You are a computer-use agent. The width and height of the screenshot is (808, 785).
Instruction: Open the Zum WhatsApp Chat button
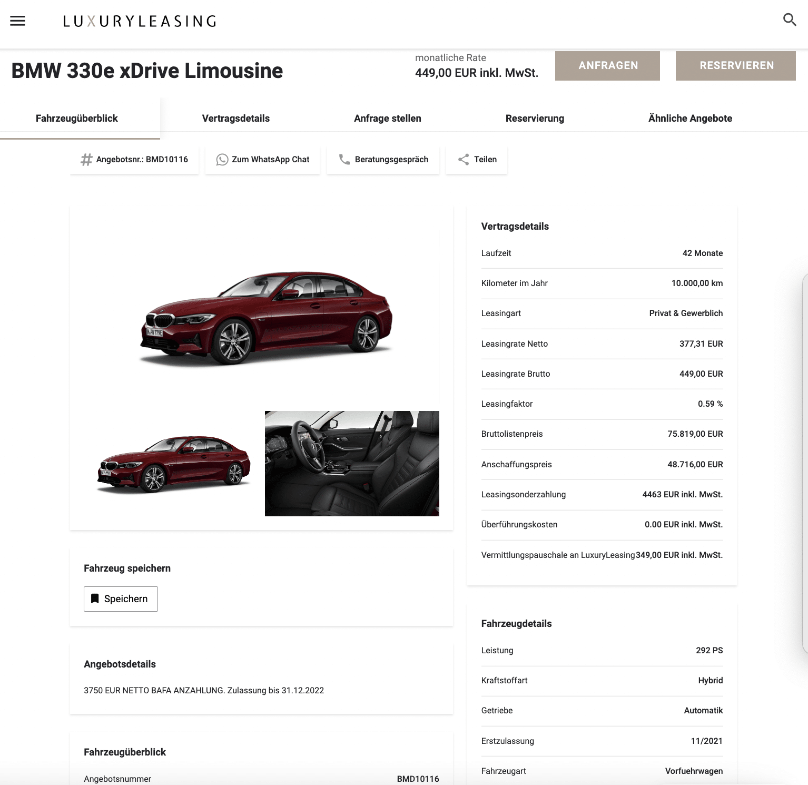pos(262,160)
